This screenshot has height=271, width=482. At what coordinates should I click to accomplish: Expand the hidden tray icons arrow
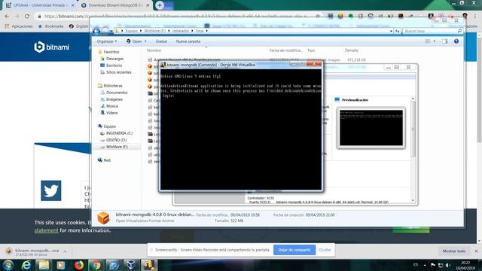click(425, 265)
